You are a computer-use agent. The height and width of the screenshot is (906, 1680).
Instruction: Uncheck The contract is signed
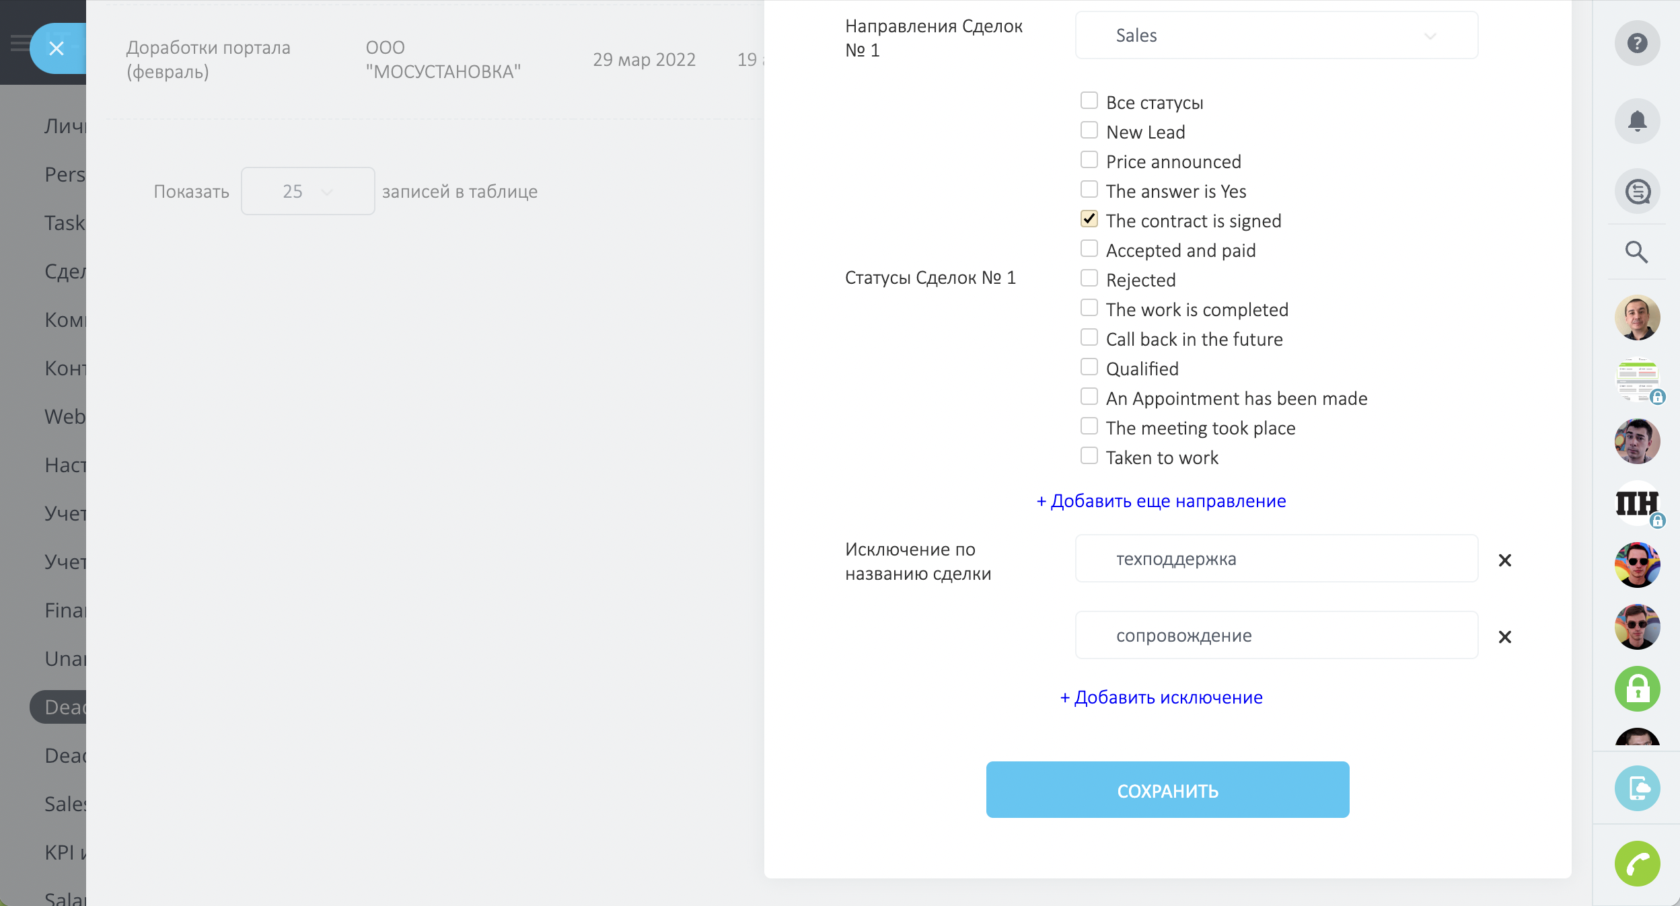click(x=1089, y=219)
